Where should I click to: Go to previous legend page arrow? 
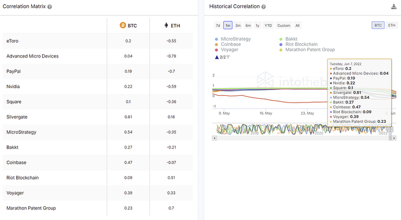pyautogui.click(x=217, y=57)
